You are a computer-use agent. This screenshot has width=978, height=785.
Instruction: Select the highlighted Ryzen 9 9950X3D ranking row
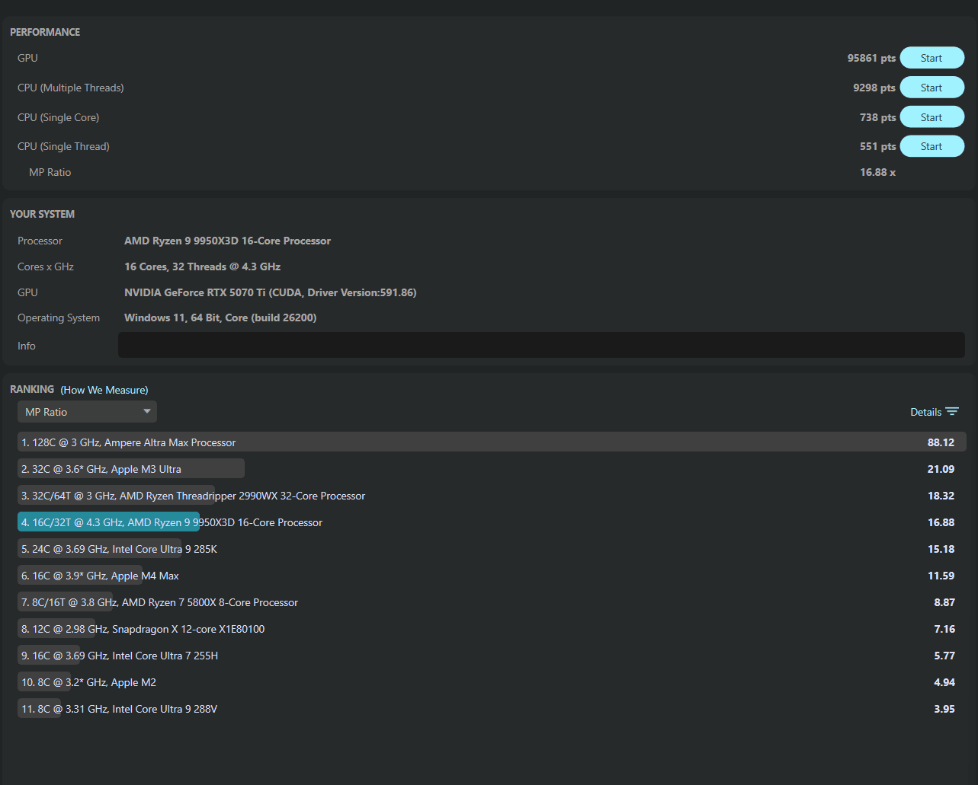[x=492, y=522]
